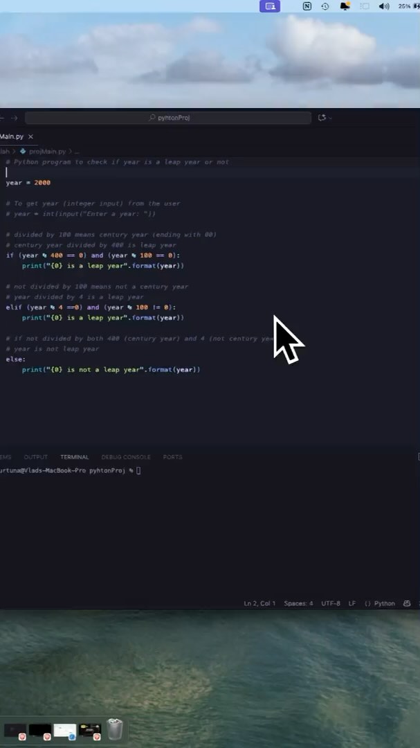Open the Time Machine menu bar icon

(x=325, y=6)
